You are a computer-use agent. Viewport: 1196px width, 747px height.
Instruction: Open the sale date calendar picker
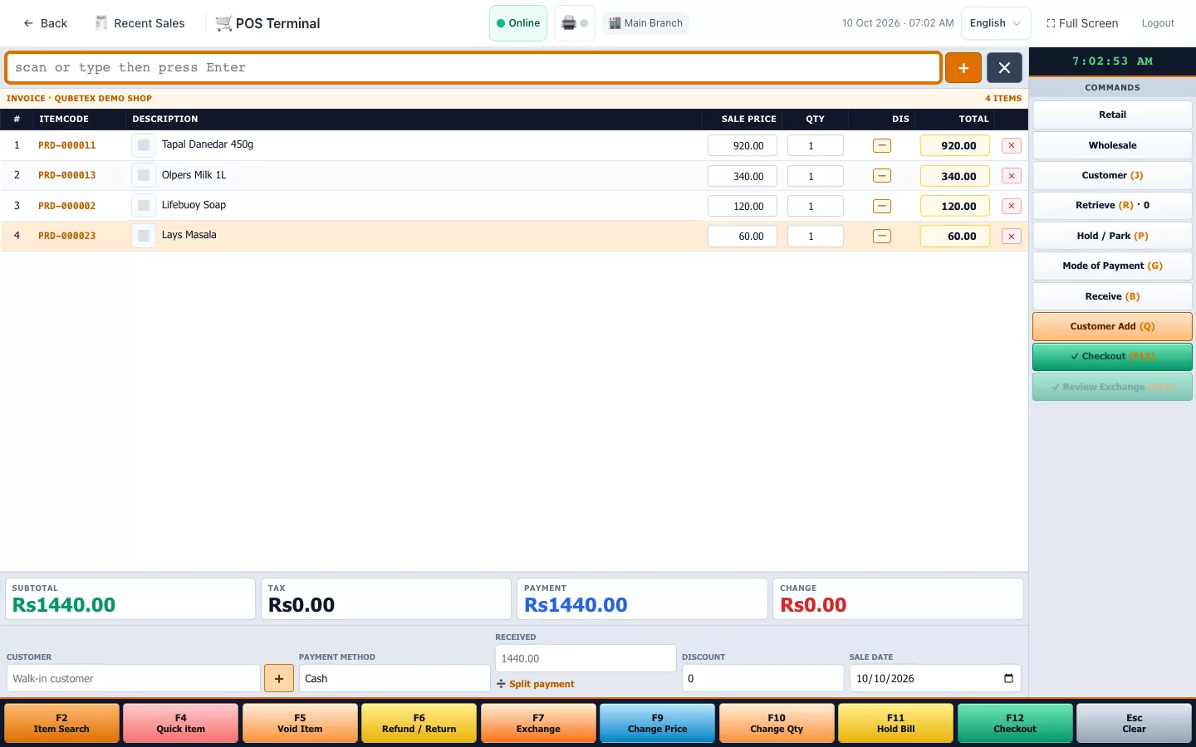tap(1008, 678)
